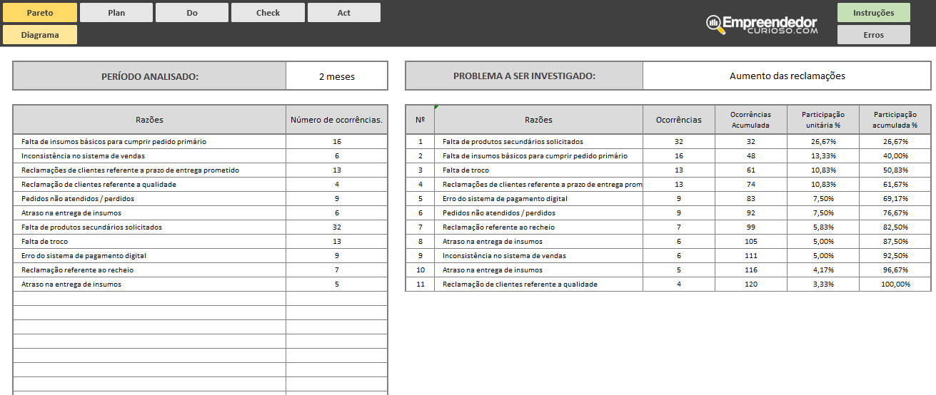The image size is (936, 395).
Task: Select the 'Aumento das reclamações' problem field
Action: click(x=787, y=76)
